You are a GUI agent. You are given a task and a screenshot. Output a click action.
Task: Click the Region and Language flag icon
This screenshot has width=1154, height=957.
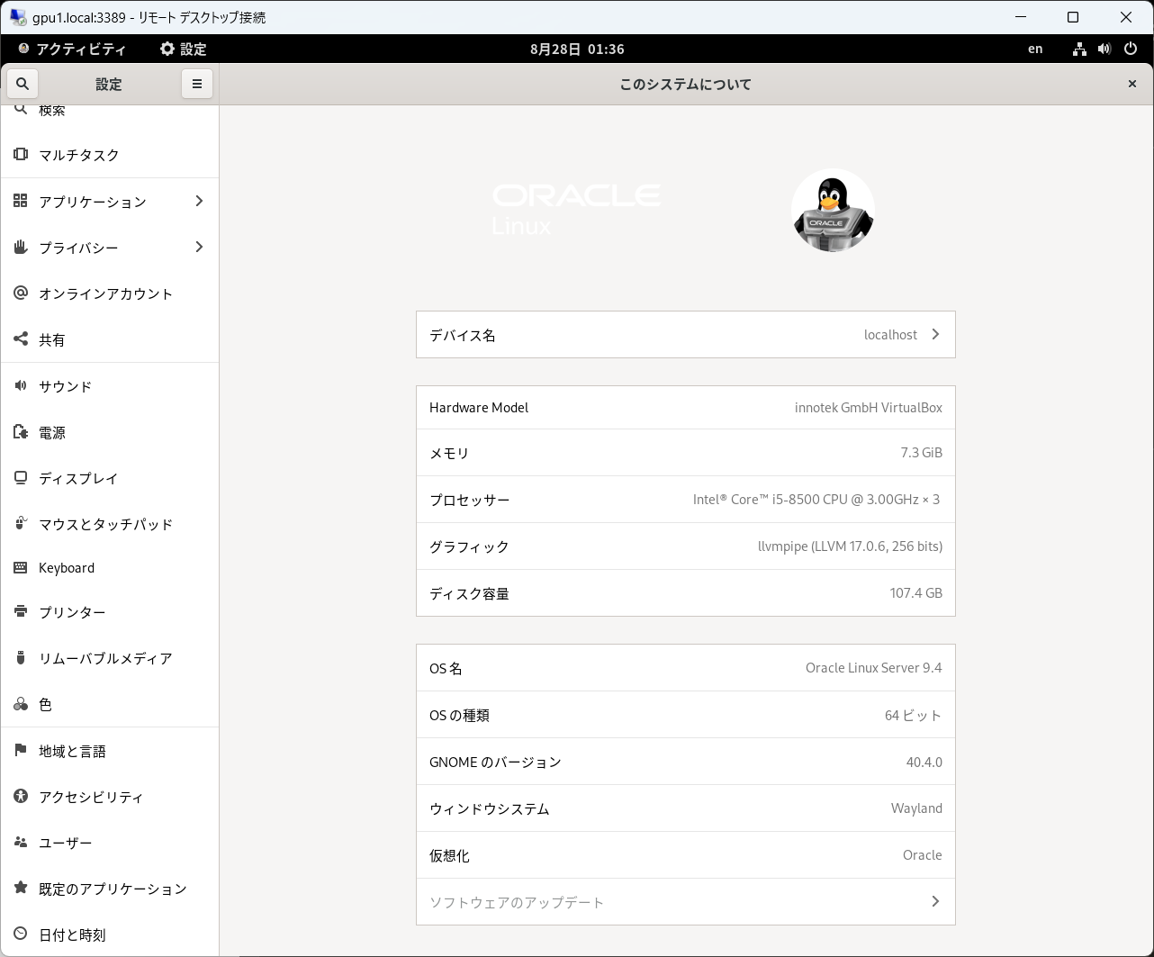tap(21, 750)
